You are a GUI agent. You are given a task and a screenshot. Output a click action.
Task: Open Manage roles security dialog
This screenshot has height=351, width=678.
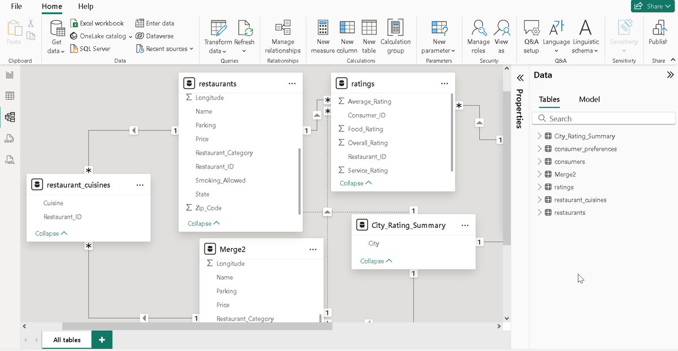point(479,37)
